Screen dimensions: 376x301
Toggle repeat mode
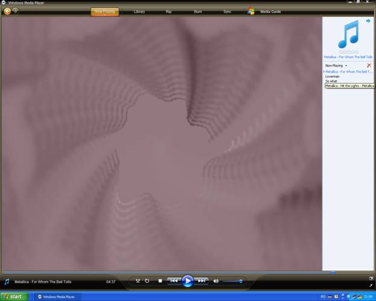pos(147,281)
